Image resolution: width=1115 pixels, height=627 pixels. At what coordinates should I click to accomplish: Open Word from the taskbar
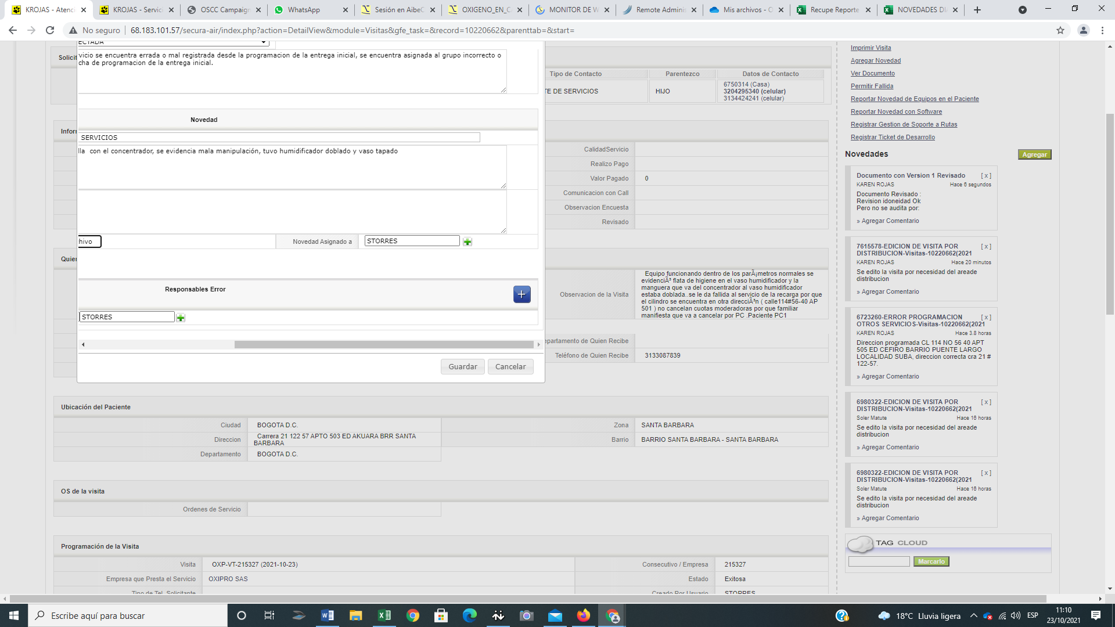coord(328,615)
